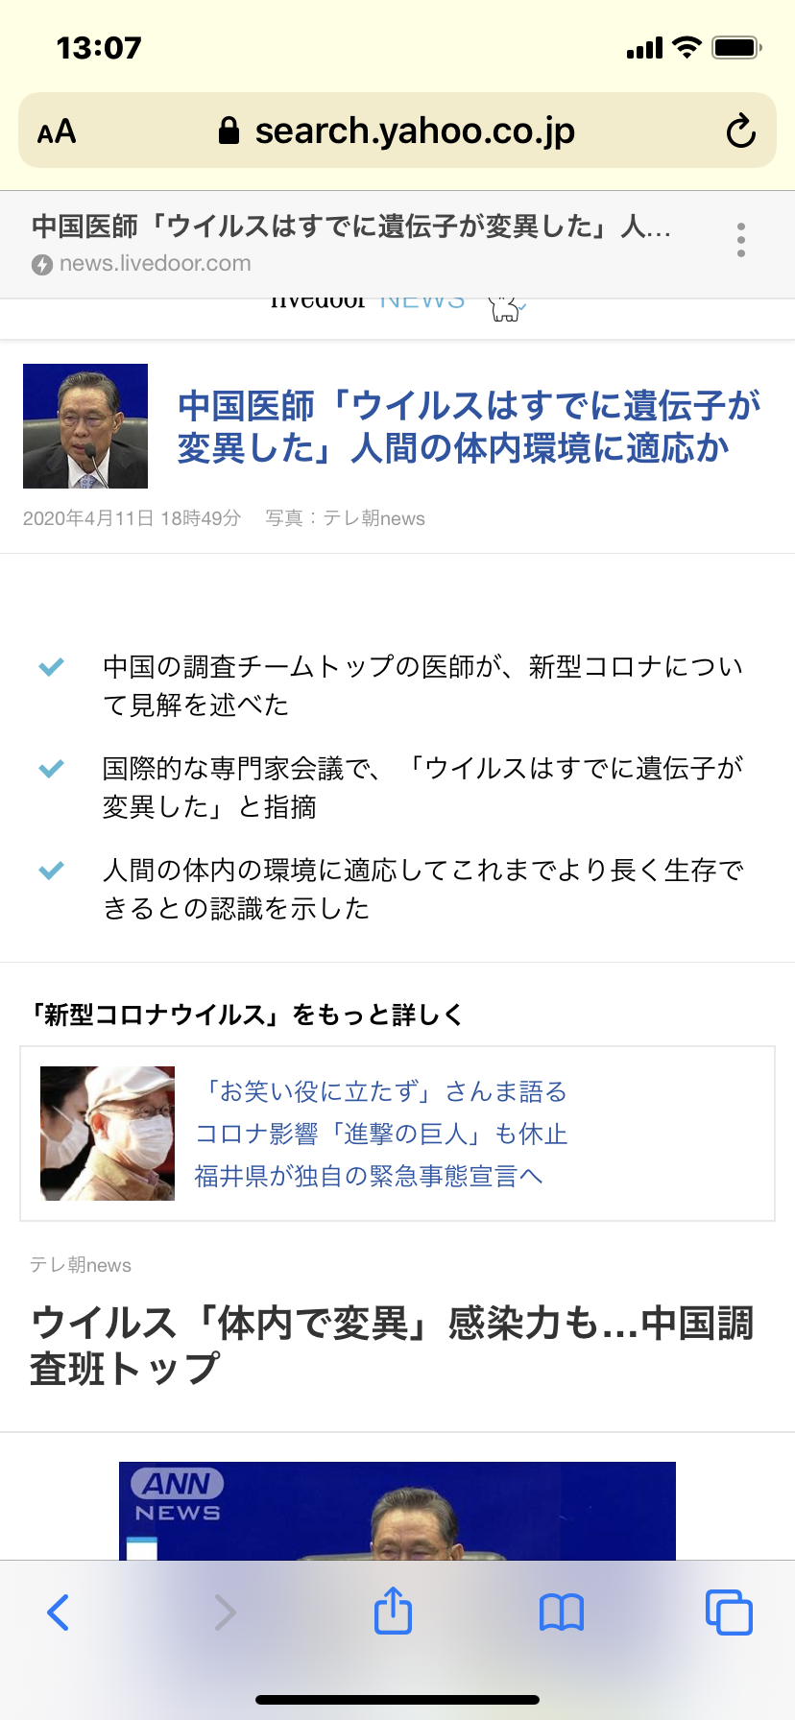Open AA reader text options
795x1720 pixels.
point(57,131)
